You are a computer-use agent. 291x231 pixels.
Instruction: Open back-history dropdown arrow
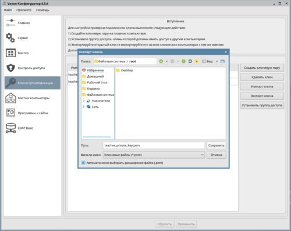click(166, 61)
